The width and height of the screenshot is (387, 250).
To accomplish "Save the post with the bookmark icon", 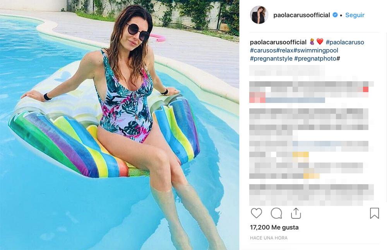I will click(374, 213).
